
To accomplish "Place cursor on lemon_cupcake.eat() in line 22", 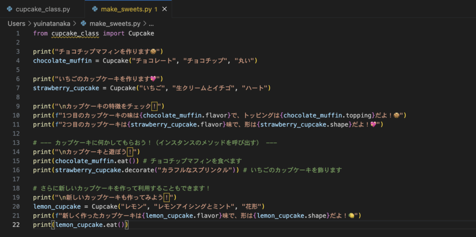I will tap(90, 225).
